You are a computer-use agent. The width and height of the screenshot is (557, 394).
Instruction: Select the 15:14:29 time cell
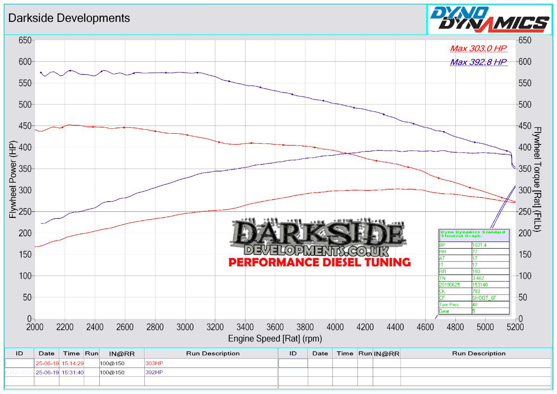[x=72, y=363]
